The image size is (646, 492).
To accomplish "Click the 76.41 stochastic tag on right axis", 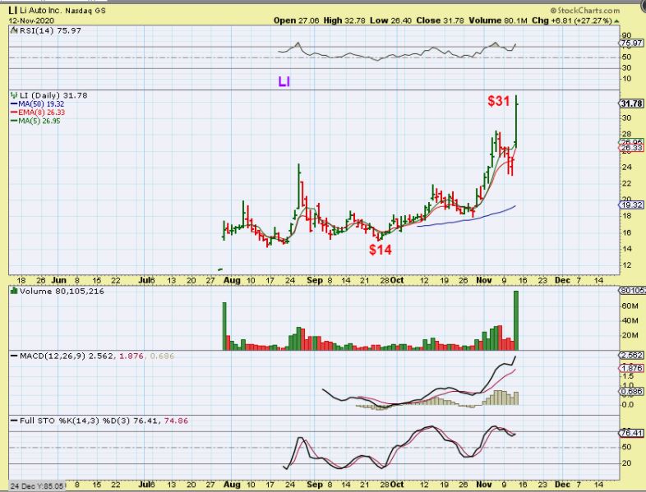I will (631, 433).
